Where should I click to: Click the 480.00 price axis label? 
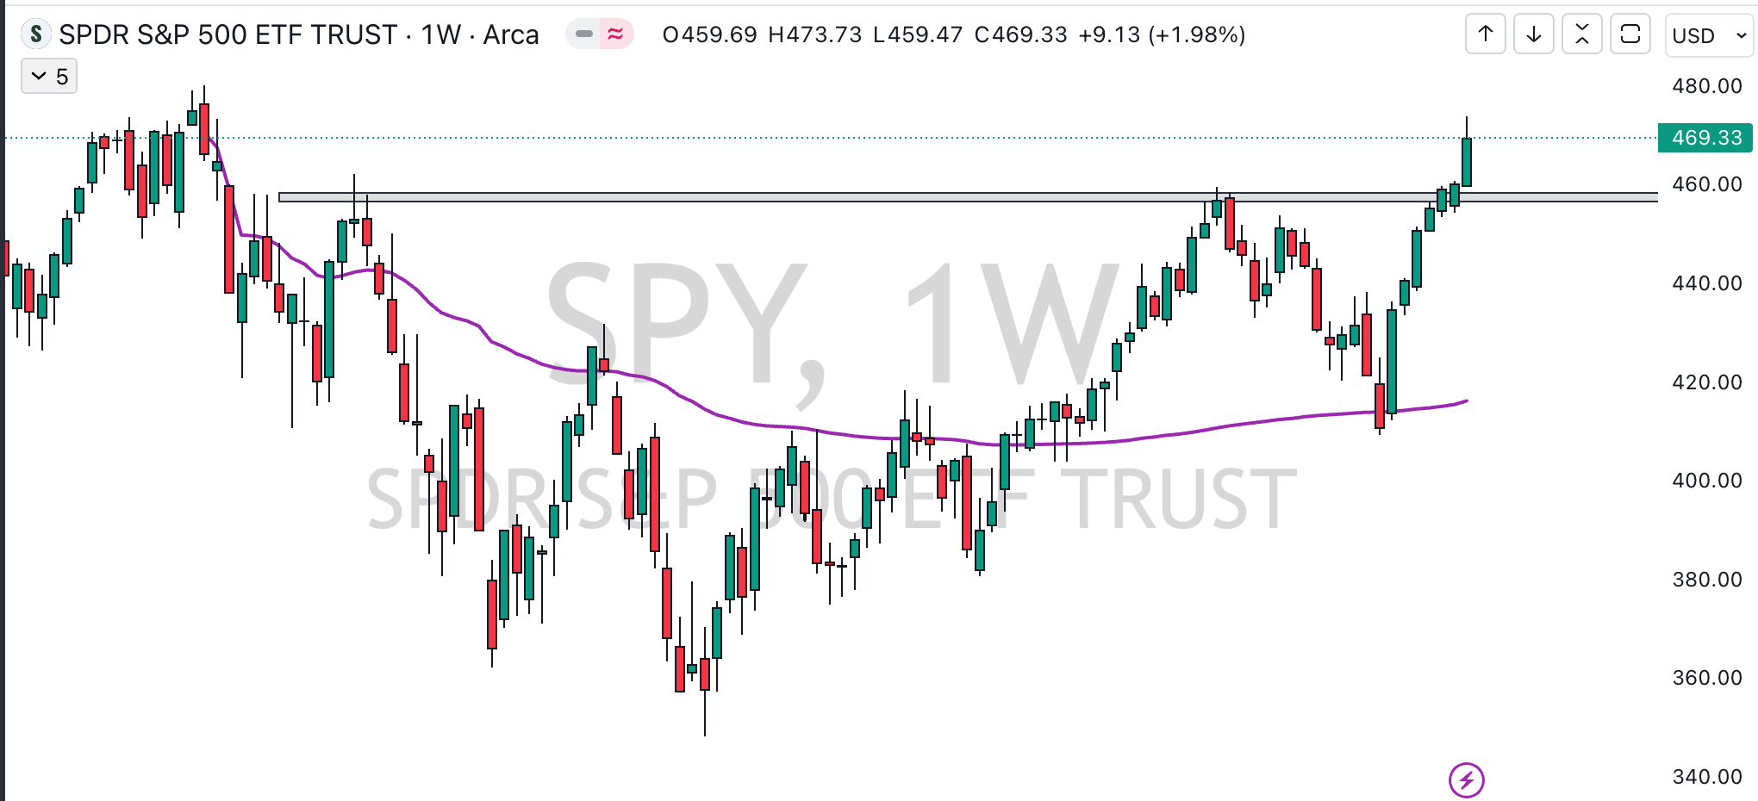[1707, 86]
